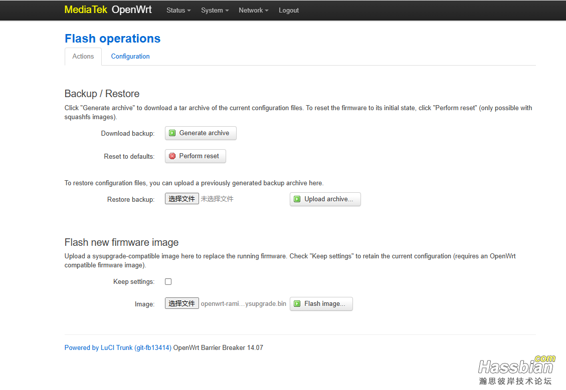The image size is (566, 390).
Task: Click the Image field label
Action: 145,304
